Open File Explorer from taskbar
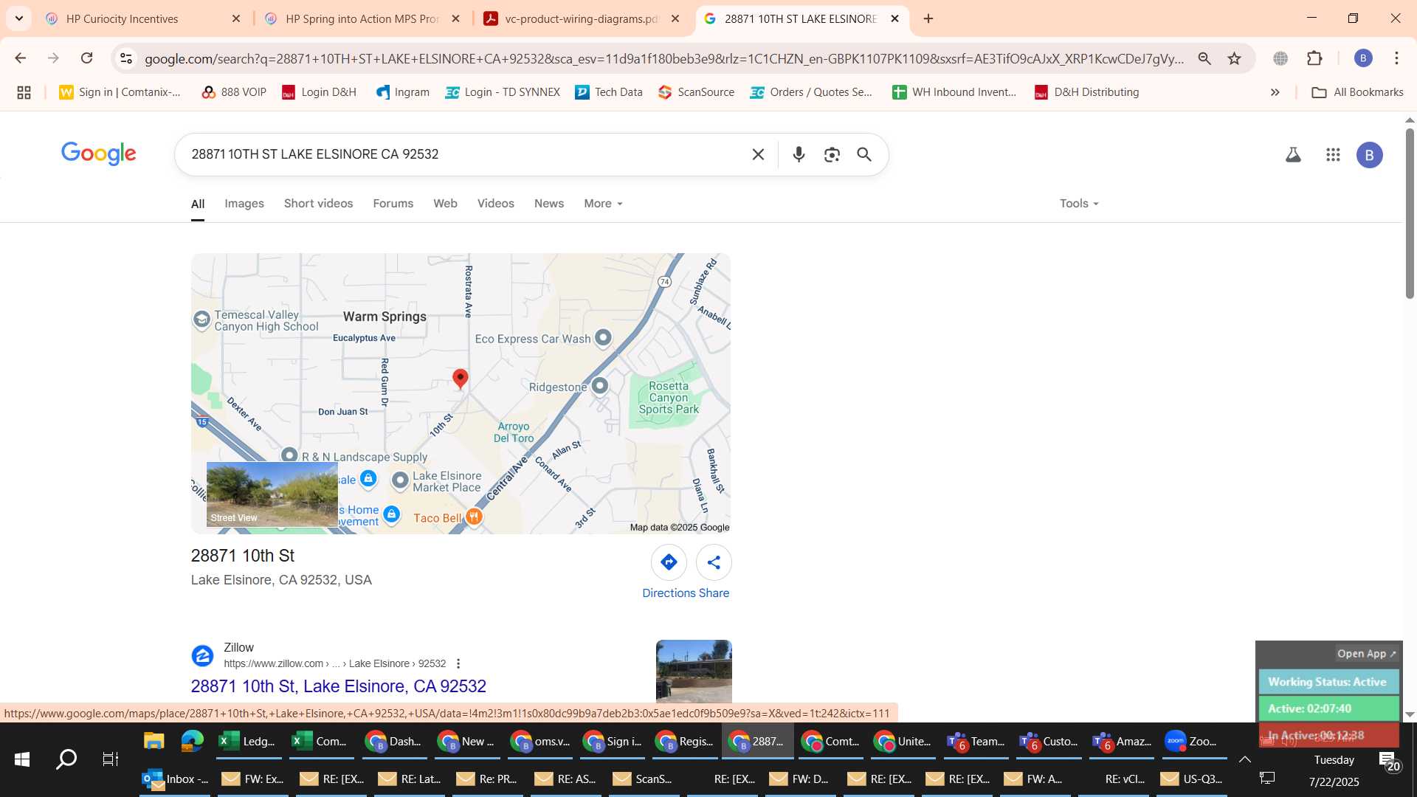Viewport: 1417px width, 797px height. tap(154, 741)
